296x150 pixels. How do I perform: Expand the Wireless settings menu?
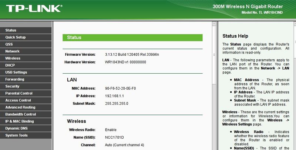click(x=13, y=58)
